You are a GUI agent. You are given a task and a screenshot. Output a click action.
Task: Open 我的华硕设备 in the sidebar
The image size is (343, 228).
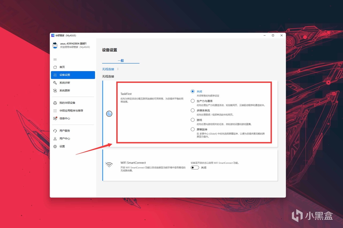73,103
